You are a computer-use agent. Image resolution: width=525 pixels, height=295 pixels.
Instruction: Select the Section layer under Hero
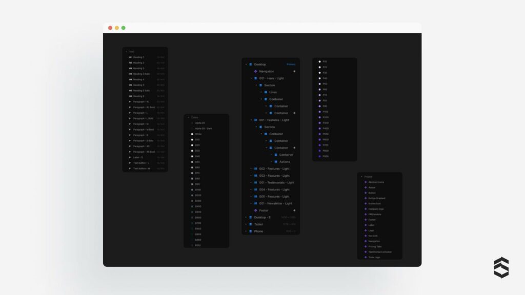coord(271,86)
